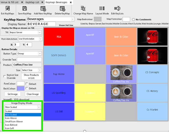Switch to Layout Mode
The image size is (169, 134).
(102, 9)
